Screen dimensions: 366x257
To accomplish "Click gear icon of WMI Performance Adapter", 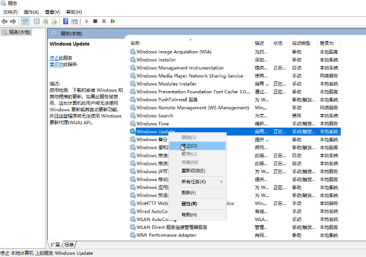I will [x=132, y=235].
